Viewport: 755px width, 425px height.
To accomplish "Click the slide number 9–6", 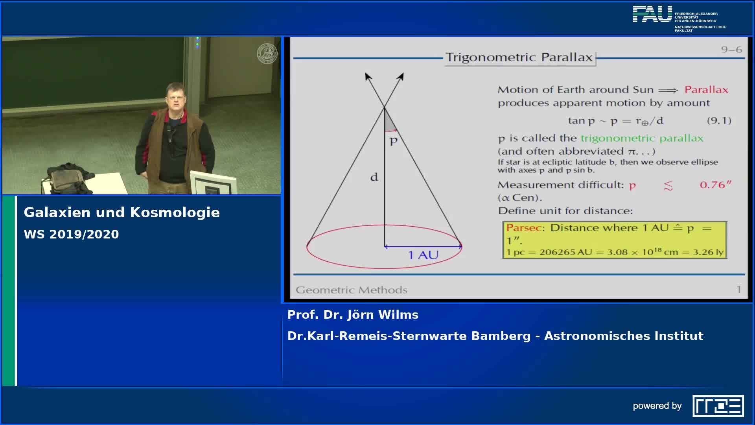I will 731,50.
